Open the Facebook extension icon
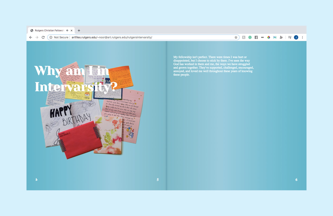This screenshot has height=216, width=333. click(256, 37)
